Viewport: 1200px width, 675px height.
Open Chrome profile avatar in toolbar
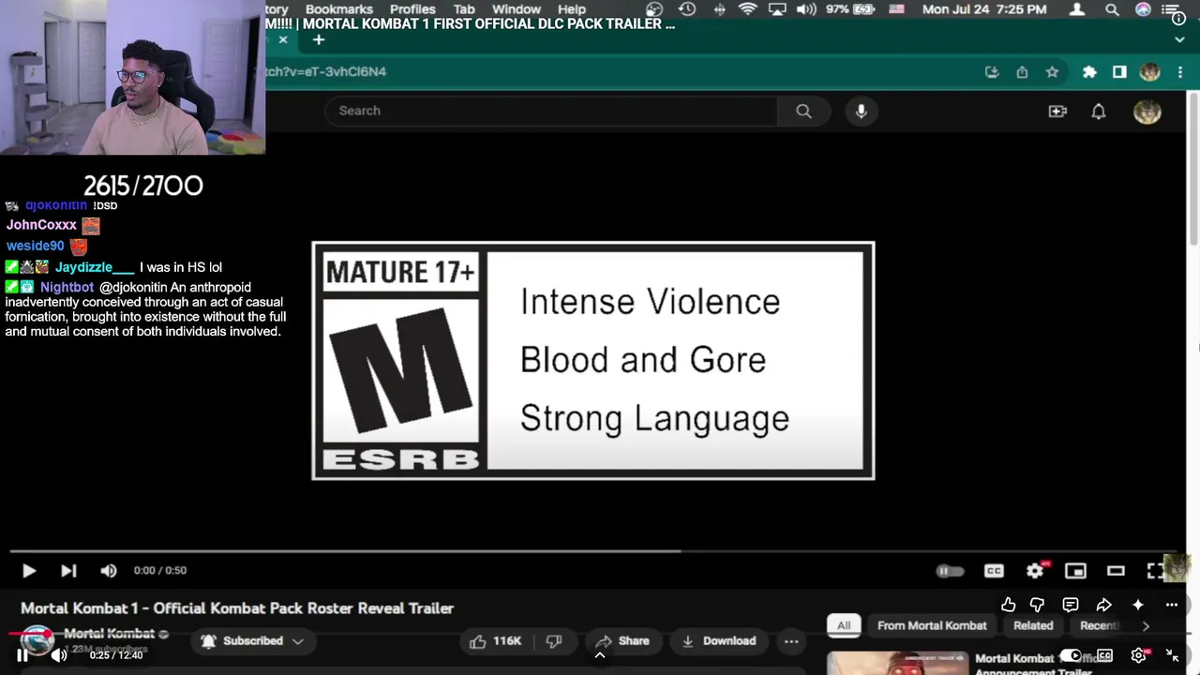click(1150, 72)
